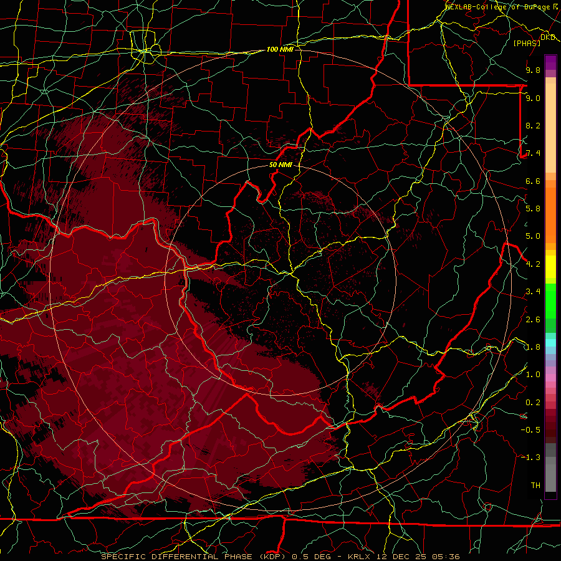
Task: Click the '50 NMI' range ring label
Action: click(x=280, y=165)
